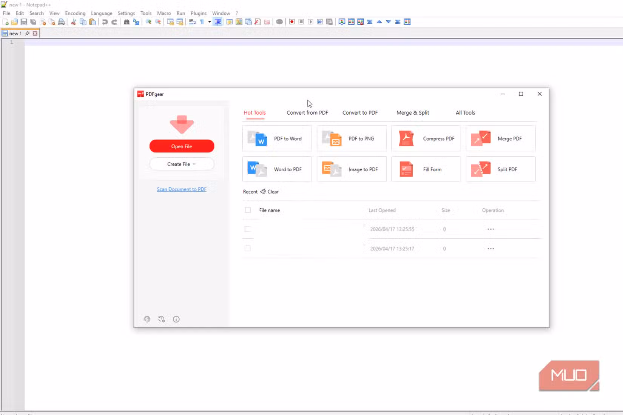Click the Paste icon in Notepad++ toolbar
This screenshot has width=623, height=415.
pyautogui.click(x=93, y=22)
